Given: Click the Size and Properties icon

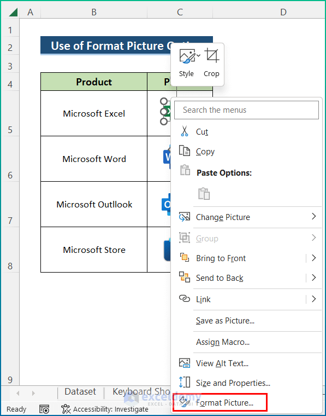Looking at the screenshot, I should (185, 382).
